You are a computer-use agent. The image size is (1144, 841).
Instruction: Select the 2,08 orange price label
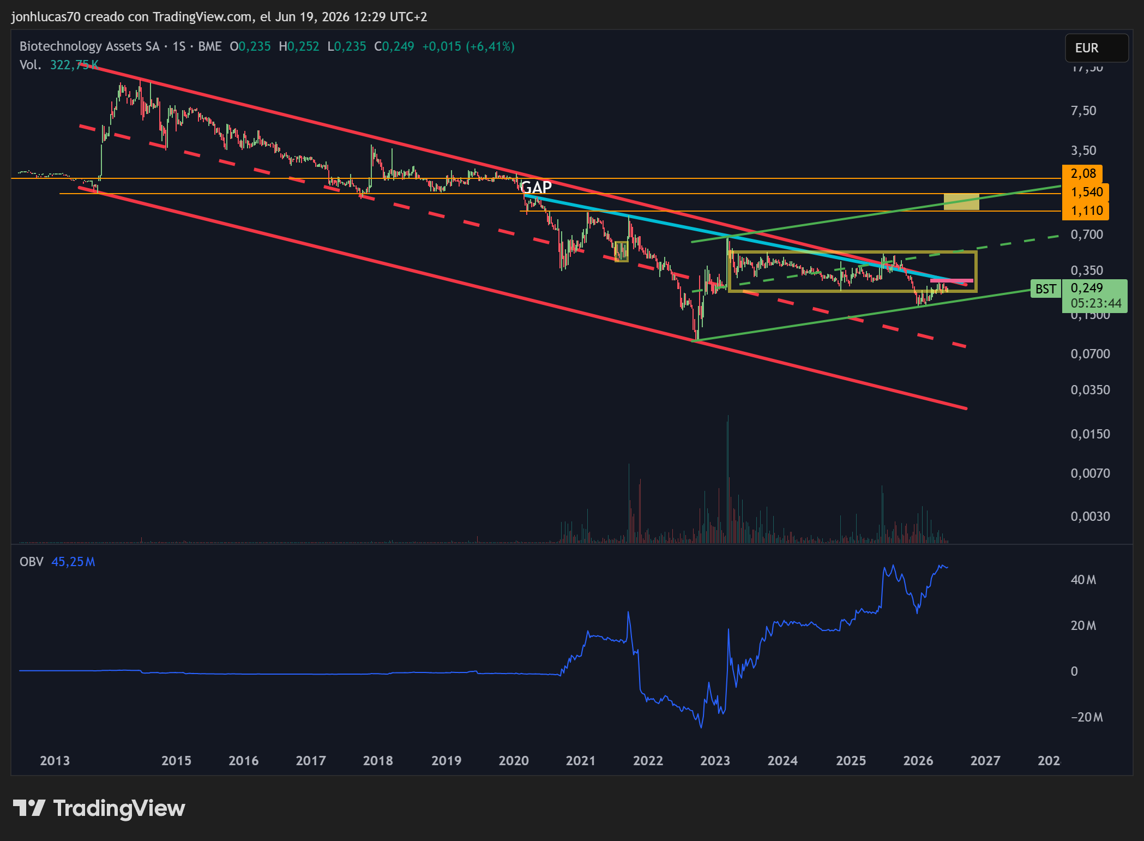(x=1082, y=173)
